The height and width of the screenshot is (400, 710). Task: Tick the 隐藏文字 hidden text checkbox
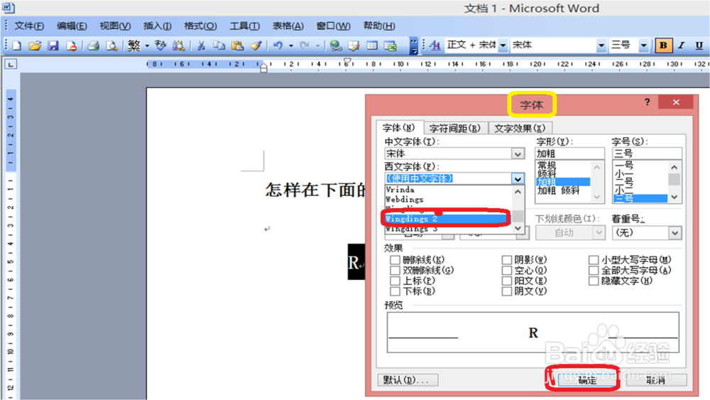593,281
